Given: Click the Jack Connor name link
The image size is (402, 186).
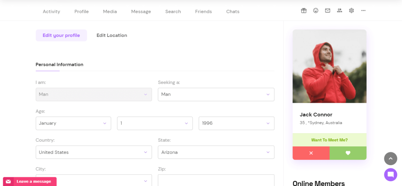Looking at the screenshot, I should [316, 115].
